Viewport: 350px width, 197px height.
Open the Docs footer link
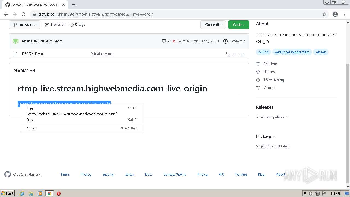[149, 174]
